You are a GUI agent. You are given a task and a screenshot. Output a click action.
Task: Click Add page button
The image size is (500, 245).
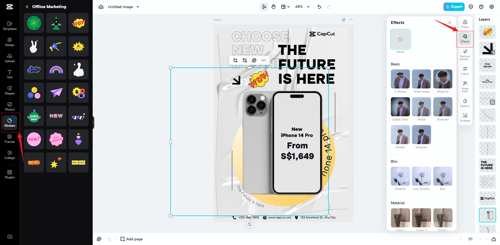(x=131, y=239)
